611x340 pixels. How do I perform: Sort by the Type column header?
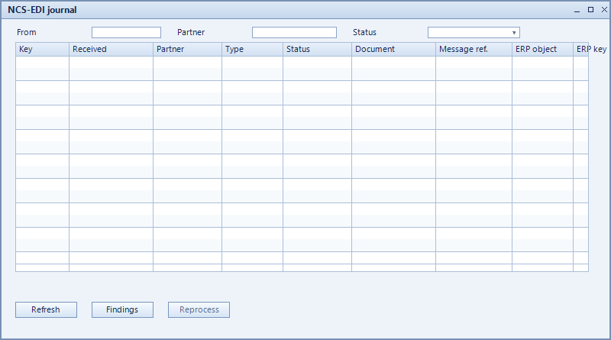253,49
